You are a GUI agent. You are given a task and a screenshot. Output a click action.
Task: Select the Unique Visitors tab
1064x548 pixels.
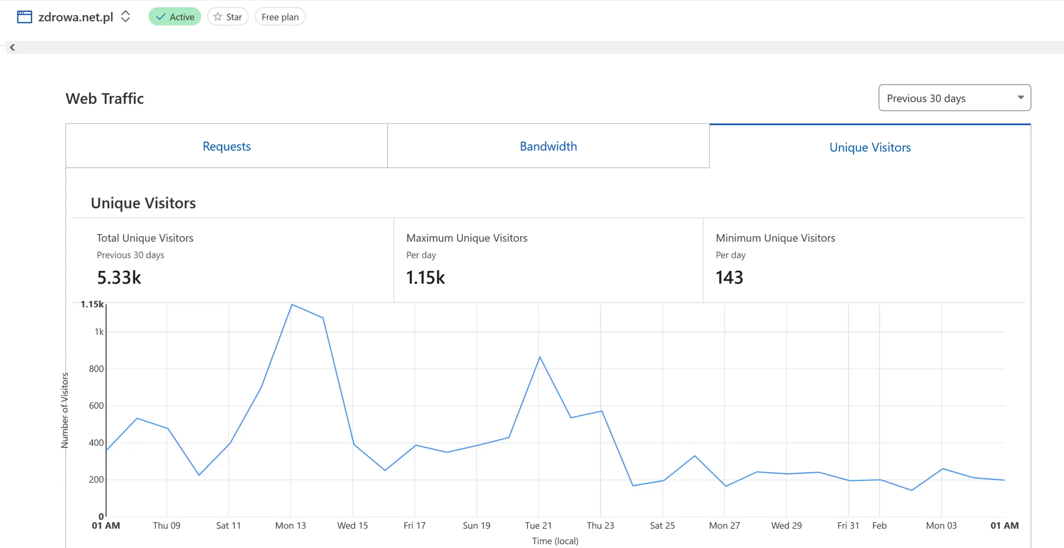(x=870, y=147)
